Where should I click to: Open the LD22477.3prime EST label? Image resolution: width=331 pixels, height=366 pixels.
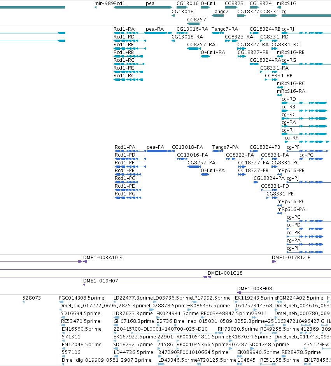tap(133, 298)
